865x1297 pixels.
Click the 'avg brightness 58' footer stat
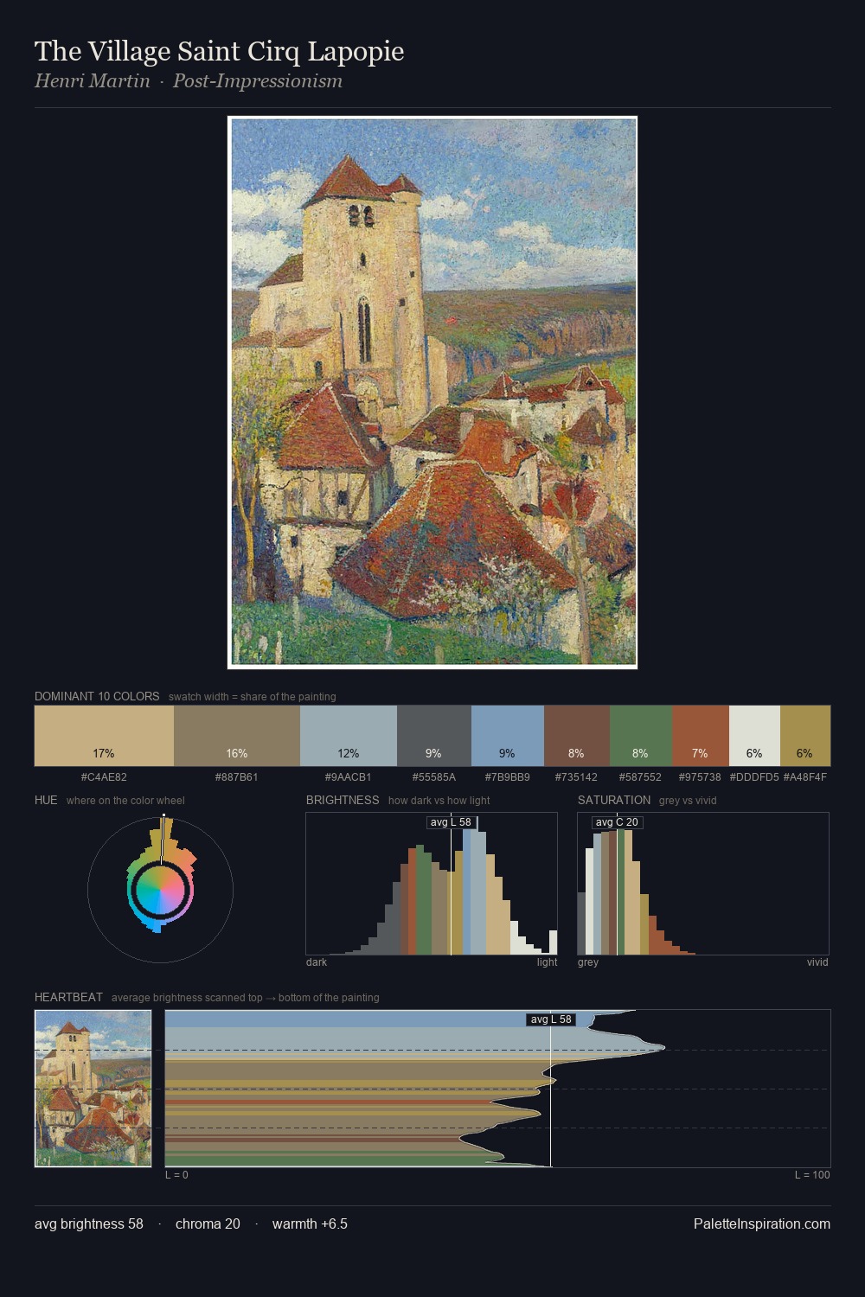(89, 1224)
